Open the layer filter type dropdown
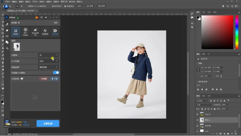This screenshot has height=136, width=241. pyautogui.click(x=202, y=101)
